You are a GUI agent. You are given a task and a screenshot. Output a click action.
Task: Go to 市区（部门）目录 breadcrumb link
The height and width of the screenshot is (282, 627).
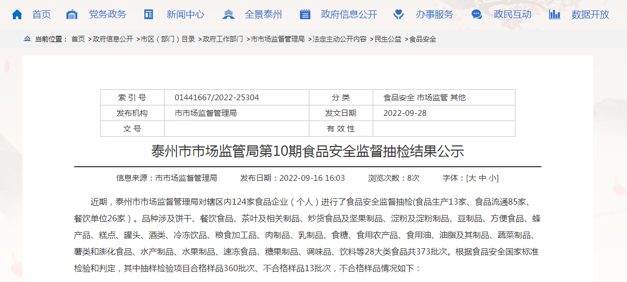[168, 39]
